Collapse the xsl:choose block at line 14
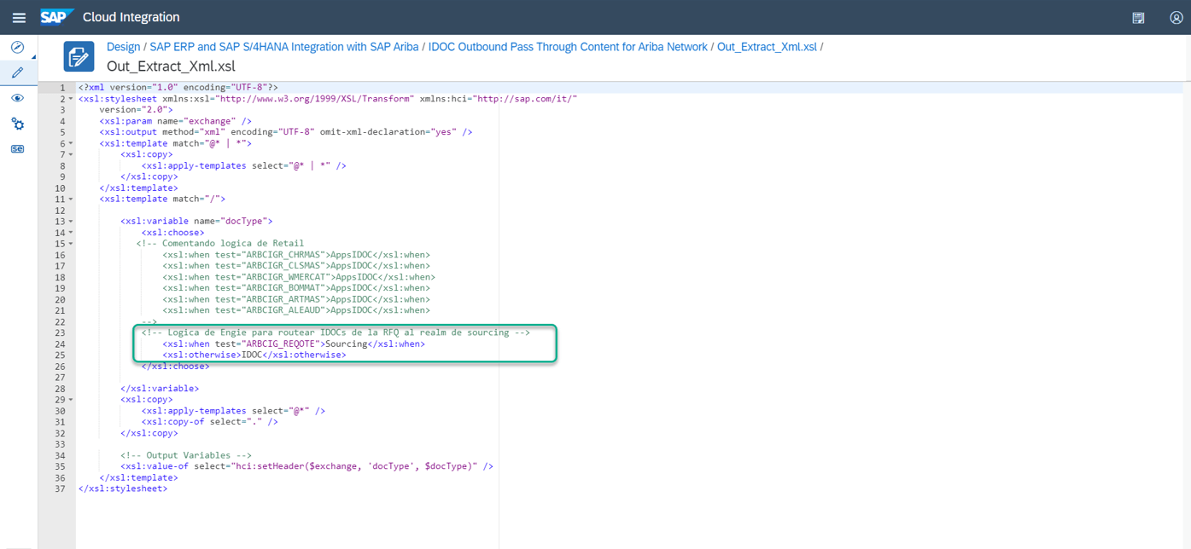Image resolution: width=1191 pixels, height=549 pixels. (71, 232)
